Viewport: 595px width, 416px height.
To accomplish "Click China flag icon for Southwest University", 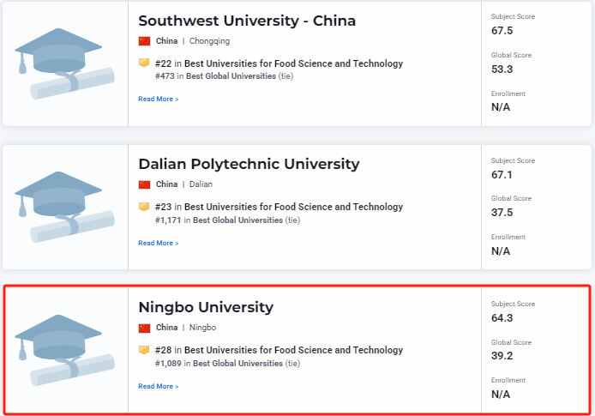I will pyautogui.click(x=144, y=41).
